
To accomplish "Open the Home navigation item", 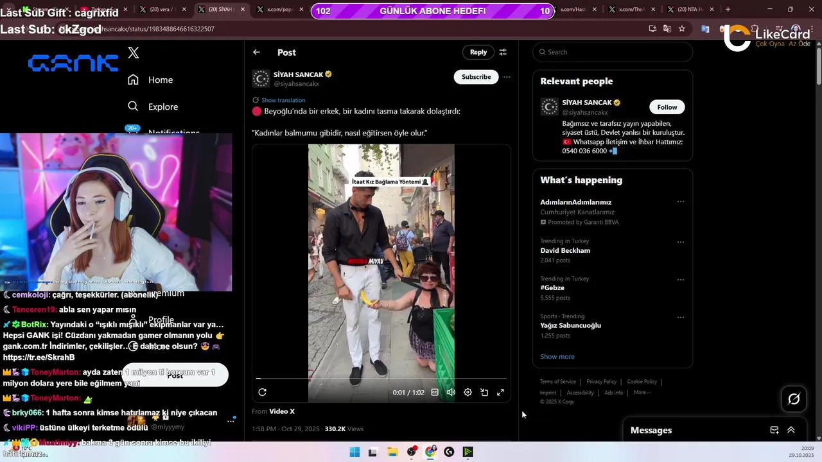I will (150, 80).
